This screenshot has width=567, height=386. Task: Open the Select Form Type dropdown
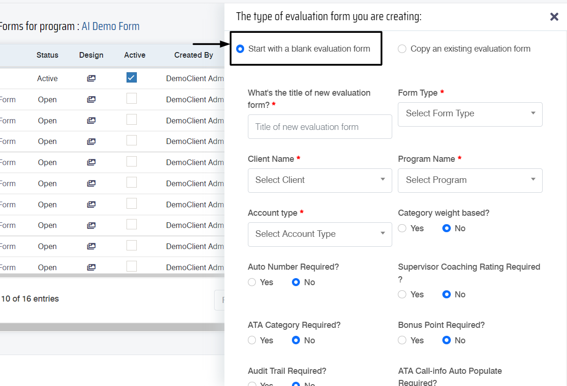click(470, 114)
